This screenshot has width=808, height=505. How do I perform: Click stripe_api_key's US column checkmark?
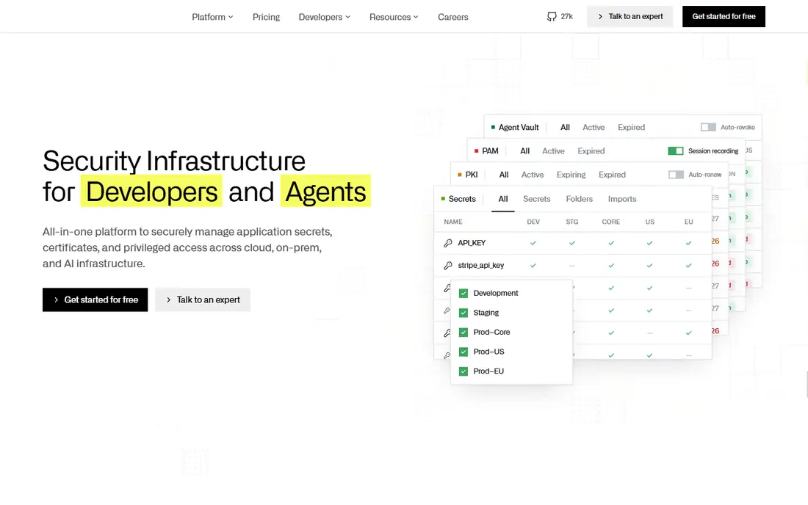[x=650, y=266]
